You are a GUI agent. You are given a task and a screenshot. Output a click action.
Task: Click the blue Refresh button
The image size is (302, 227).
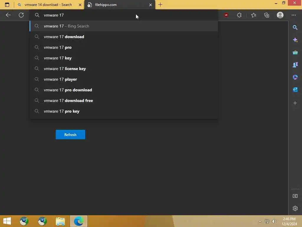[70, 134]
